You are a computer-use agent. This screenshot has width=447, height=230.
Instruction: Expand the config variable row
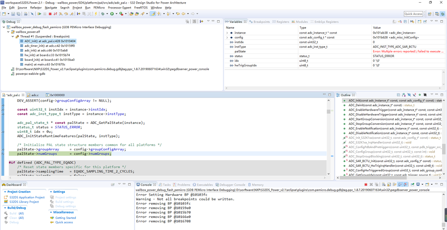(227, 37)
